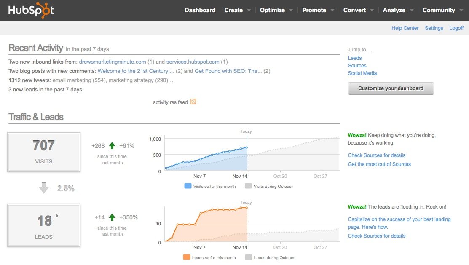469x265 pixels.
Task: Click the 'Capitalize on the success' landing page link
Action: click(399, 219)
